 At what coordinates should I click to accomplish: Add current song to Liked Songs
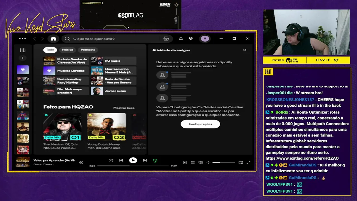(81, 162)
